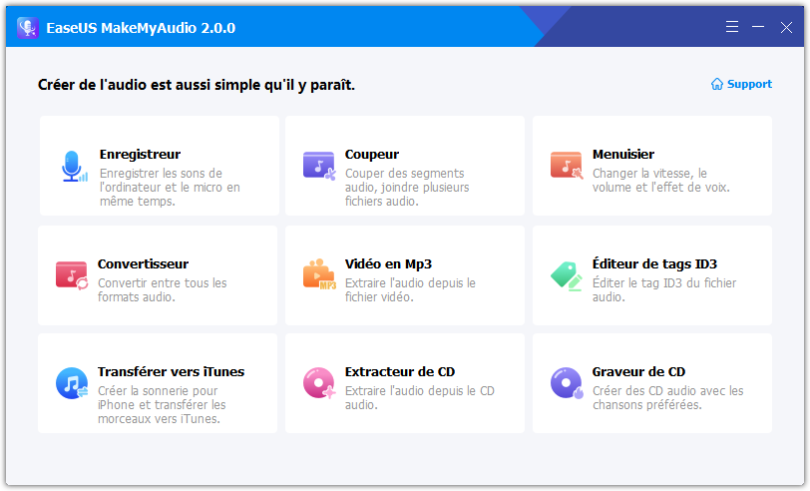Viewport: 810px width, 491px height.
Task: Click the heading 'Créer de l'audio est aussi simple'
Action: (x=197, y=85)
